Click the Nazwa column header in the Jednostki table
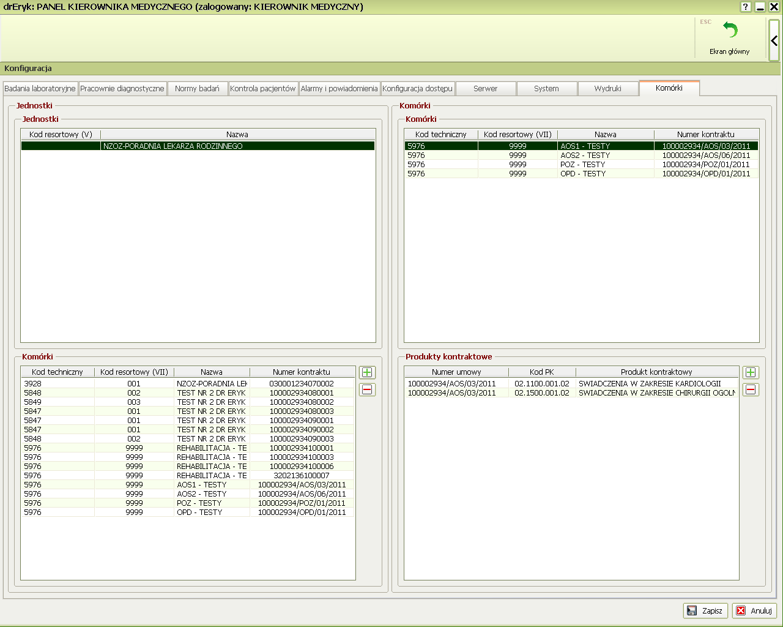 (237, 134)
